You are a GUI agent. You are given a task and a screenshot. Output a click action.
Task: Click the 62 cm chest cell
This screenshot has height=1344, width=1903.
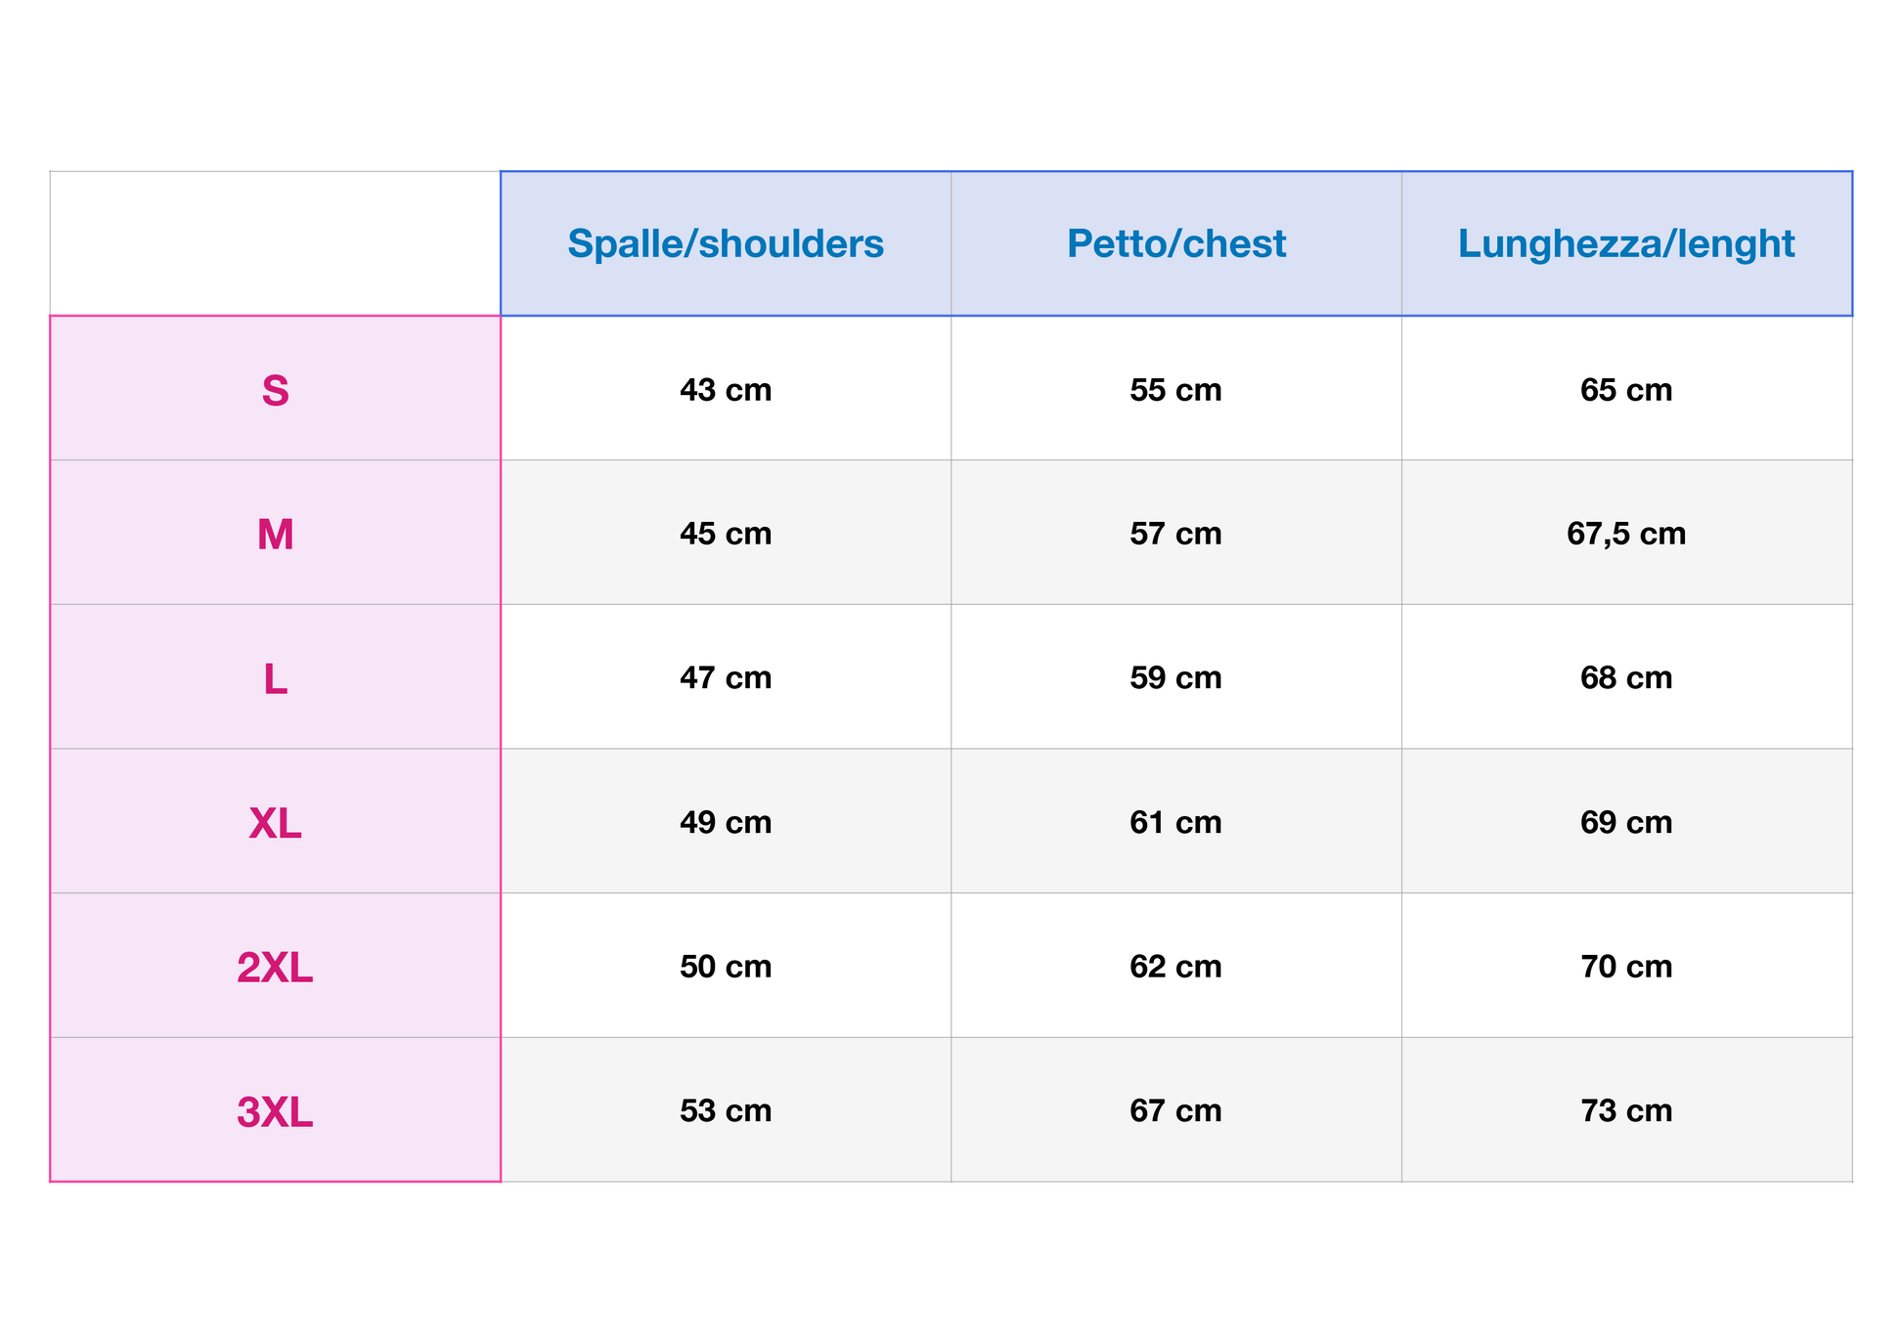coord(1175,967)
